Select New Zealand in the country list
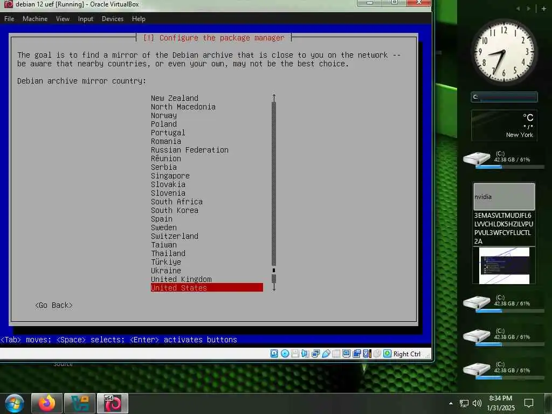 (175, 98)
